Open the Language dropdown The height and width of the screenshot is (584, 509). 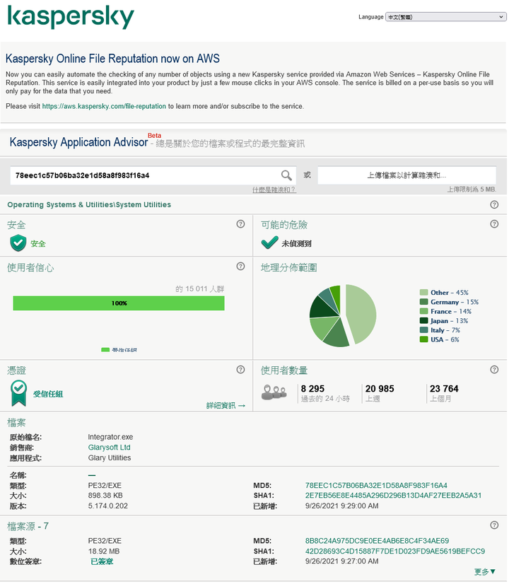click(x=445, y=17)
